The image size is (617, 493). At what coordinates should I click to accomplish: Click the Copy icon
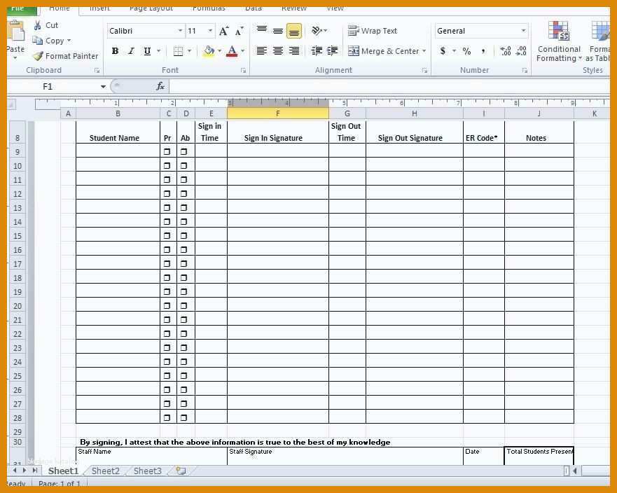(x=37, y=41)
